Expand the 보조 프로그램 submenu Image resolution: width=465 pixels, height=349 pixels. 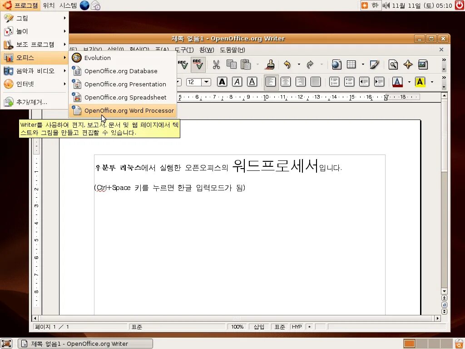(x=35, y=45)
